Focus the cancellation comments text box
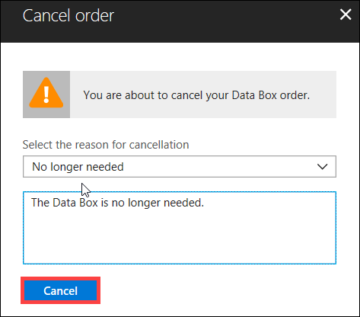Image resolution: width=360 pixels, height=317 pixels. (180, 228)
